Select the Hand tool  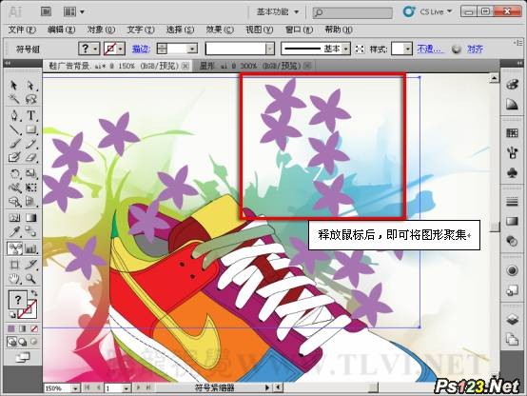[13, 279]
